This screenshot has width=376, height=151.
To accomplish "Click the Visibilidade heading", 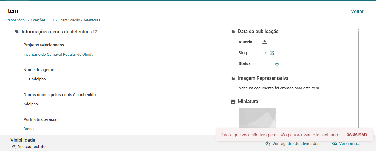I will 23,140.
